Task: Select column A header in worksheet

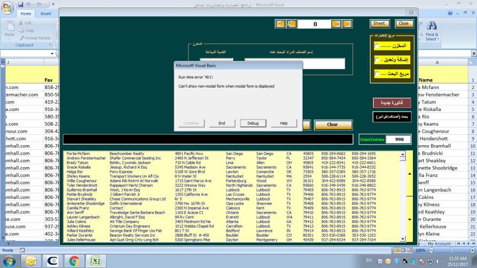Action: coord(437,62)
